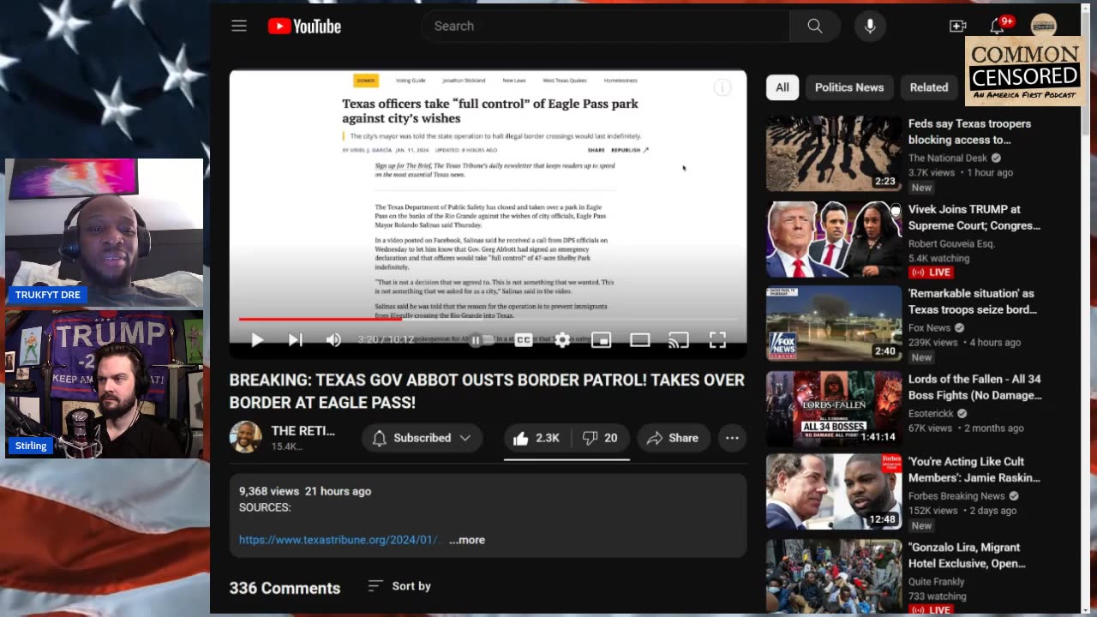Like the video (2.3K)
This screenshot has height=617, width=1097.
tap(537, 438)
